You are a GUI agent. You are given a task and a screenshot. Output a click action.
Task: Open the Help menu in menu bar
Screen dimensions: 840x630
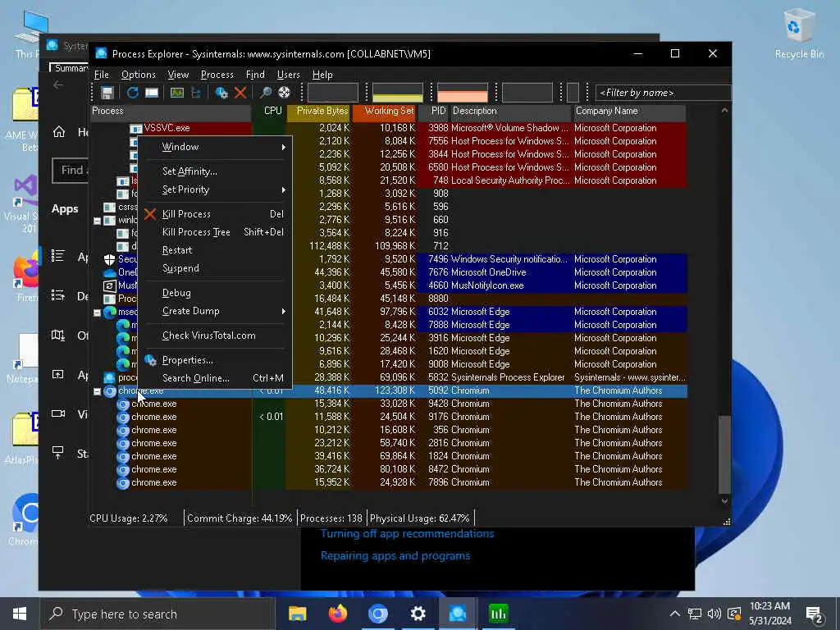322,75
